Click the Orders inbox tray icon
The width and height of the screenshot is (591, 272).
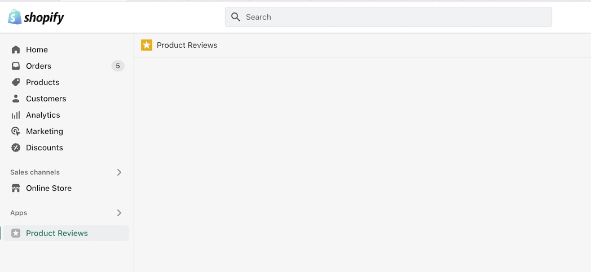(16, 66)
